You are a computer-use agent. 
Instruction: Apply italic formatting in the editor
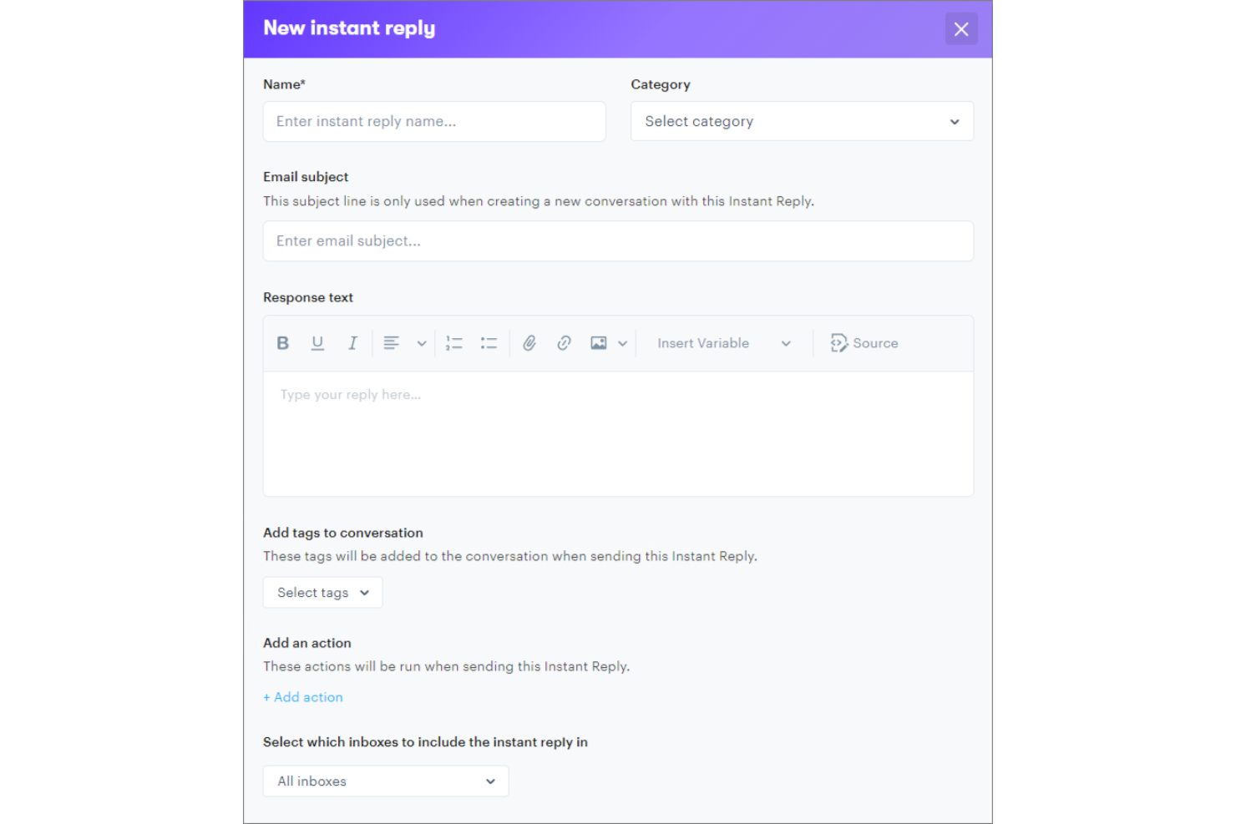tap(352, 342)
